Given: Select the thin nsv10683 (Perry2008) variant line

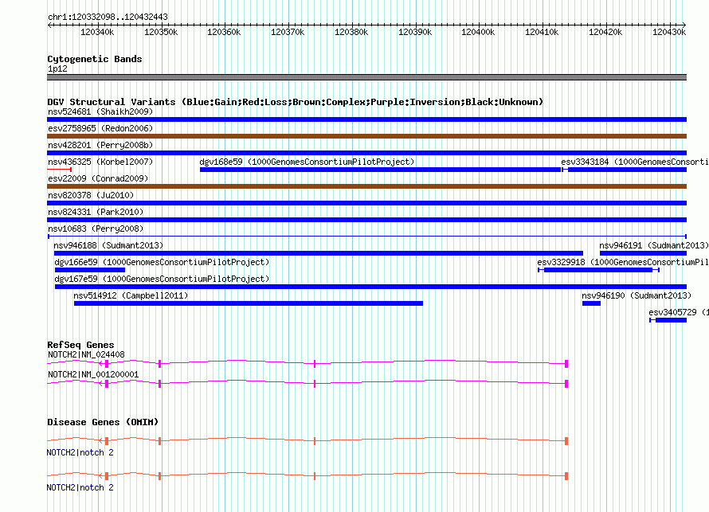Looking at the screenshot, I should point(366,236).
